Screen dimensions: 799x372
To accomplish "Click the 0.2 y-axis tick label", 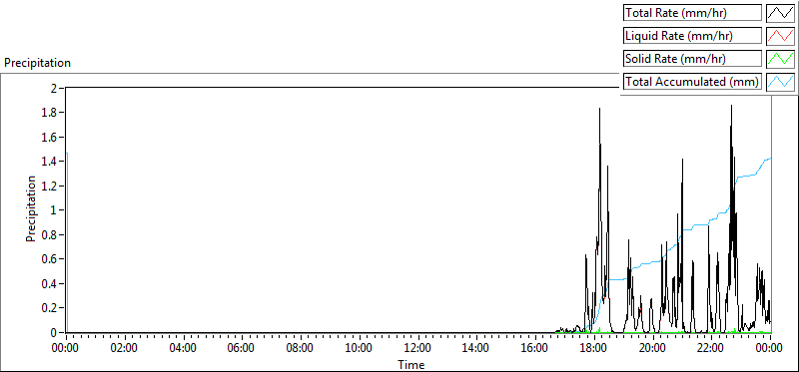I will click(x=49, y=308).
